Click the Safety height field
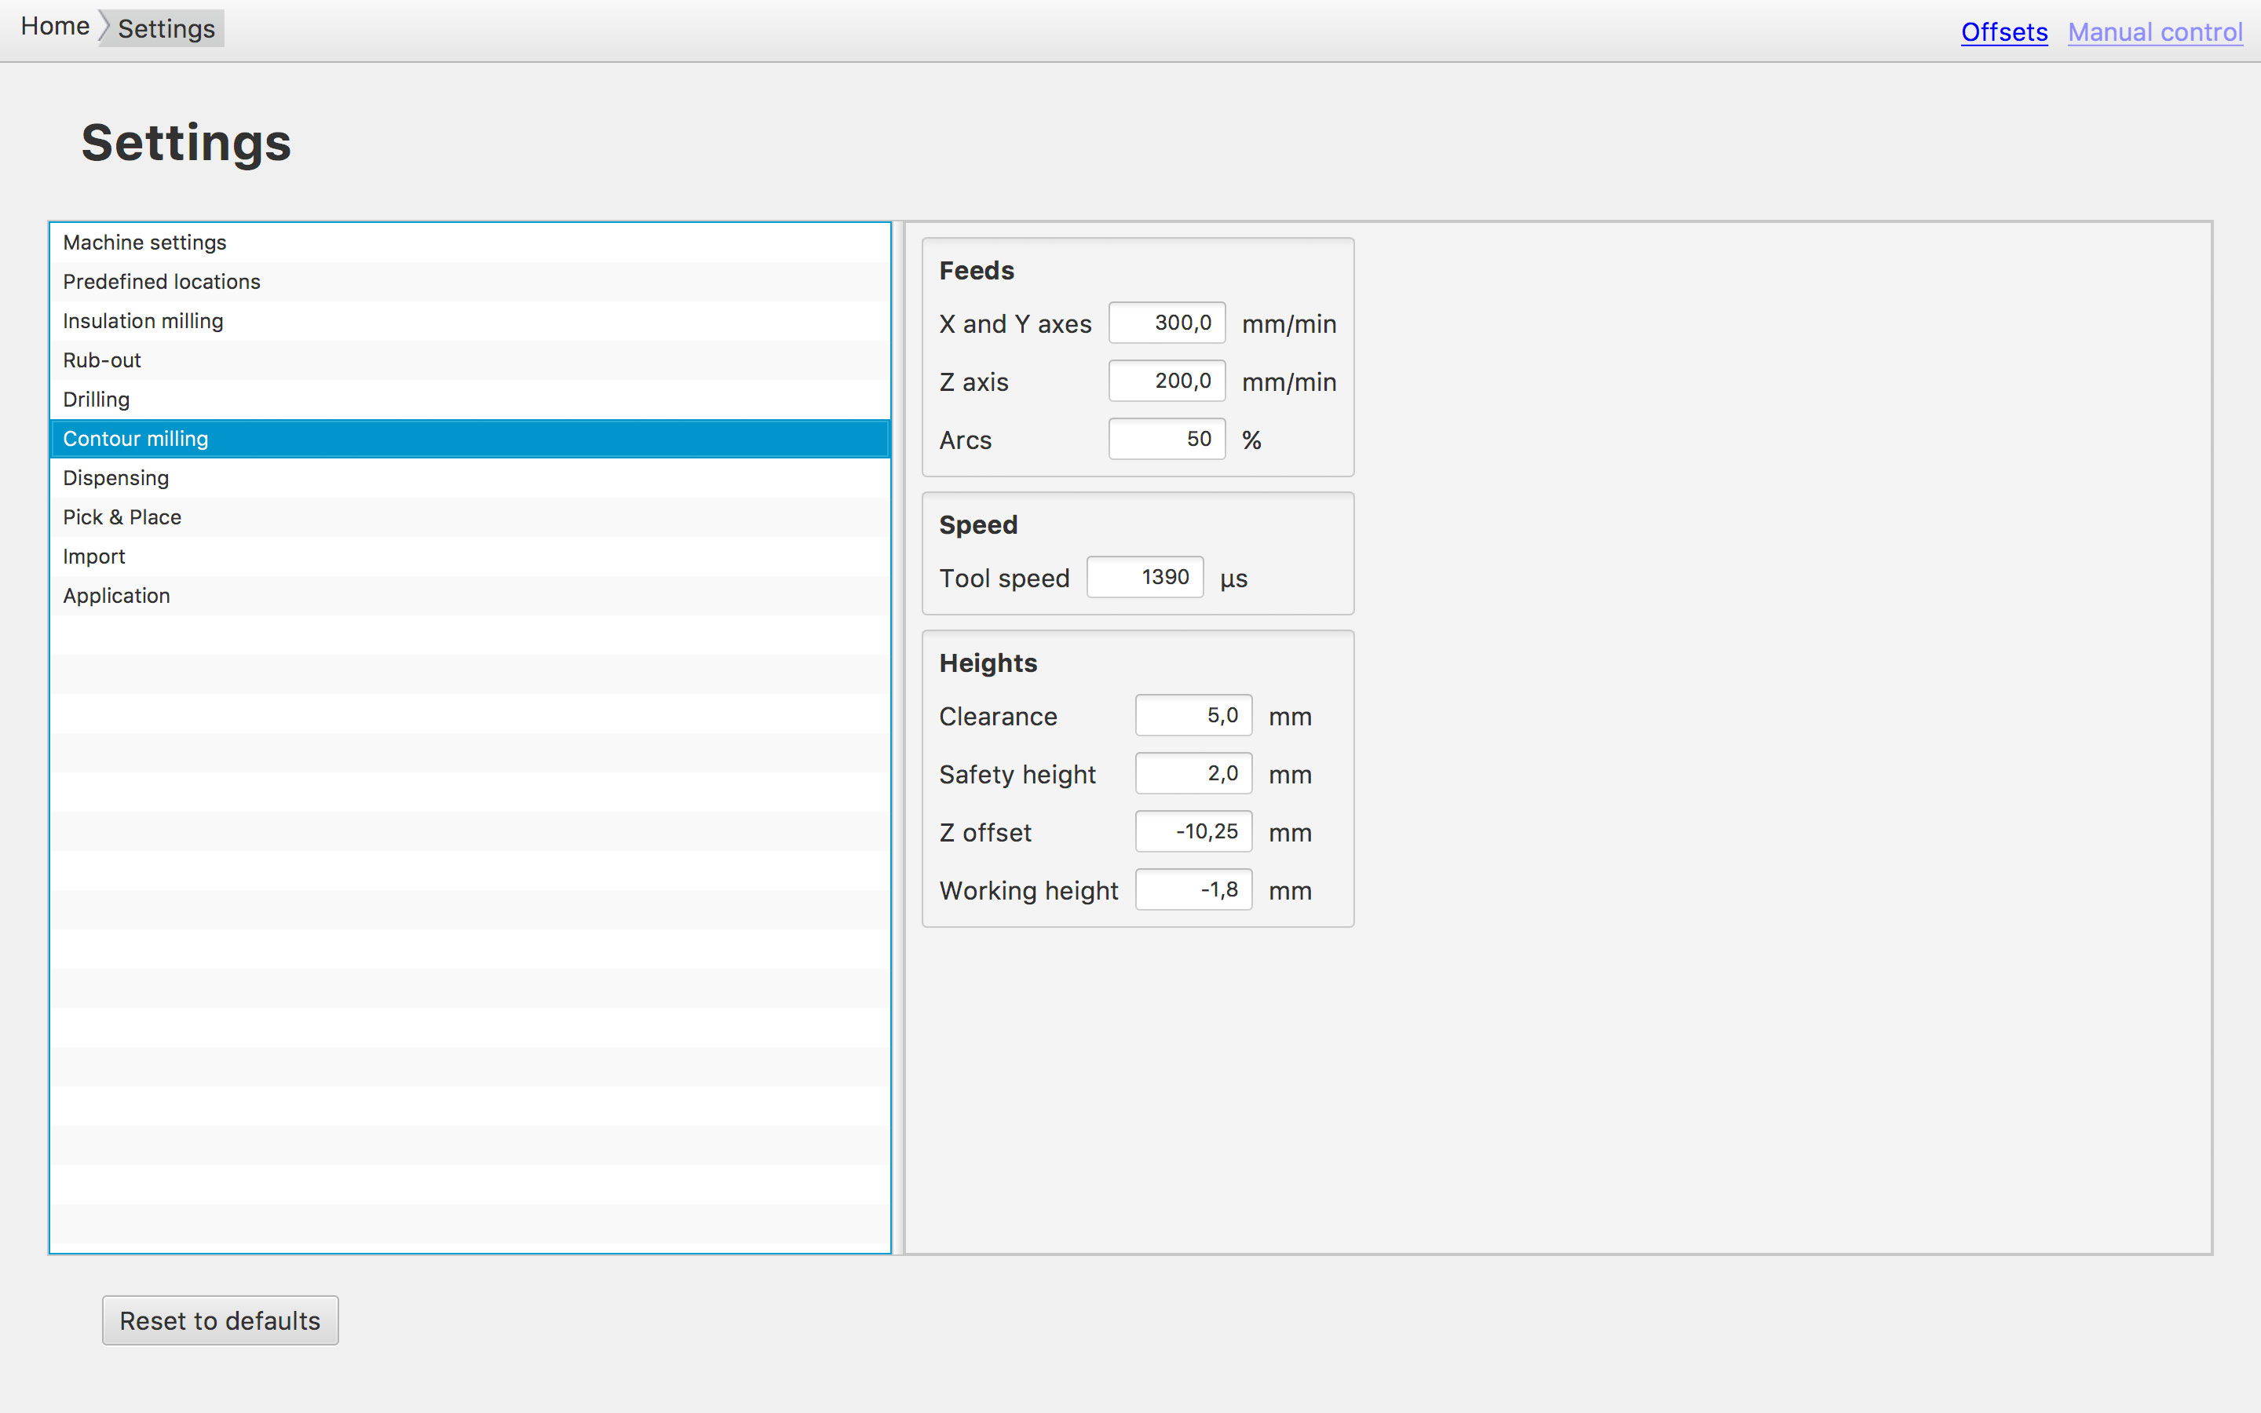The width and height of the screenshot is (2261, 1413). click(1193, 774)
